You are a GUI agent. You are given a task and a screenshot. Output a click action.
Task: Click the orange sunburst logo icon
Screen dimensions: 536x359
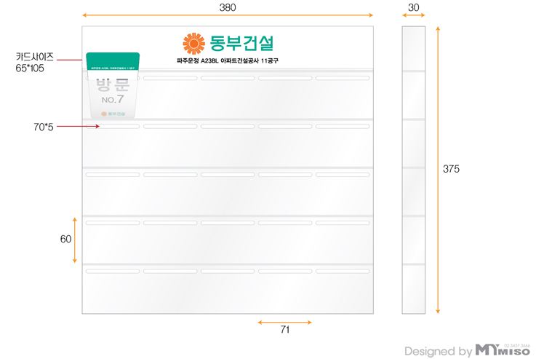coord(194,44)
